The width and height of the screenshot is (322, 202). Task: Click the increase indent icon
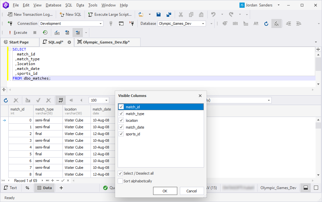coord(298,24)
